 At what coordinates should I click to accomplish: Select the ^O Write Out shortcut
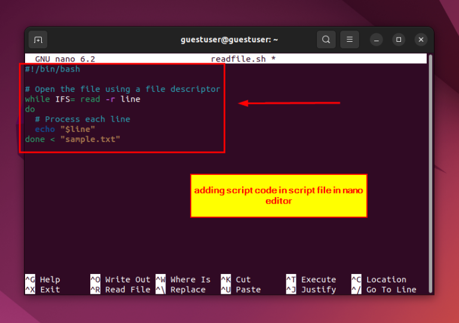120,279
